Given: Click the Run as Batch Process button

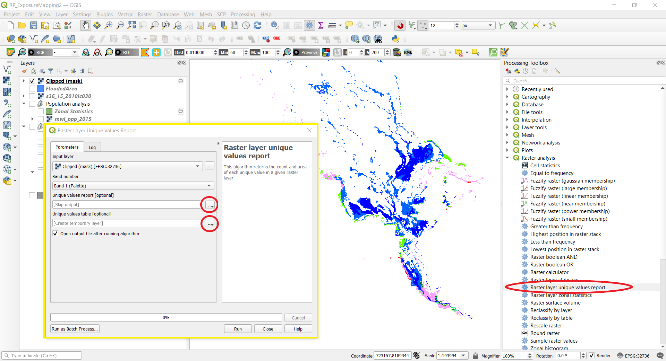Looking at the screenshot, I should click(74, 328).
